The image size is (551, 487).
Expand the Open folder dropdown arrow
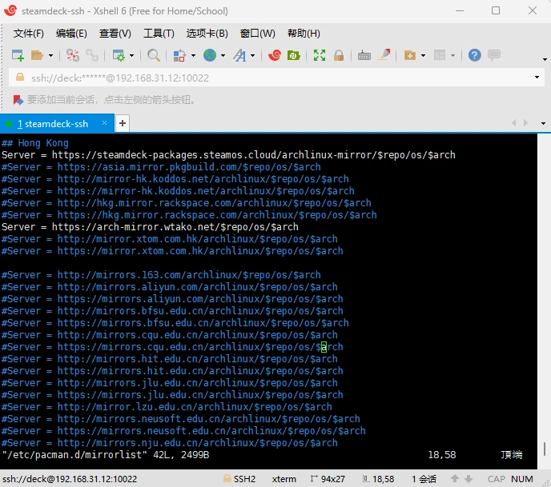(x=51, y=55)
